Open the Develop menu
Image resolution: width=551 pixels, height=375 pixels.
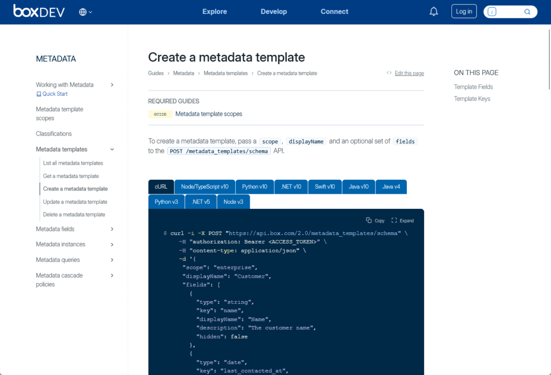click(x=274, y=12)
